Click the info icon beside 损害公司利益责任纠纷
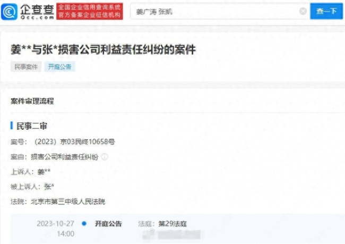The image size is (345, 244). pos(105,157)
